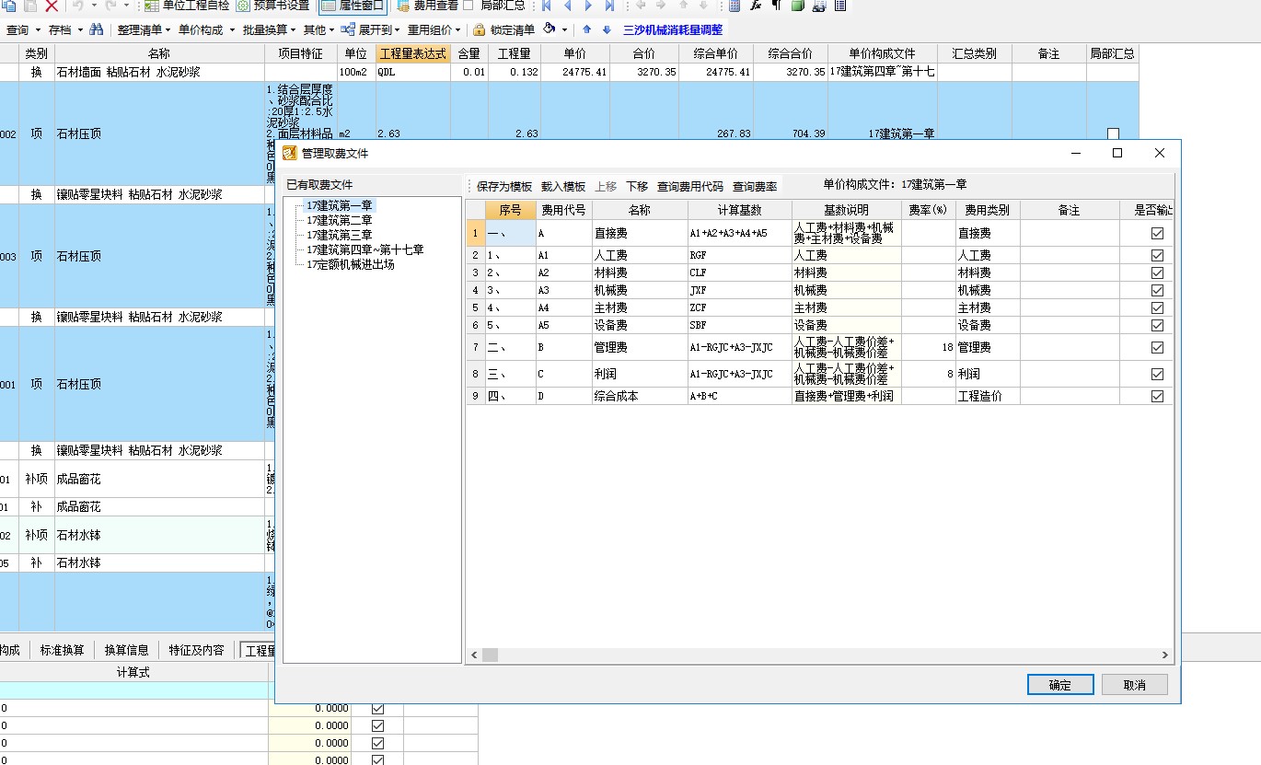Select 17建筑第三章 in fee file tree

point(340,235)
